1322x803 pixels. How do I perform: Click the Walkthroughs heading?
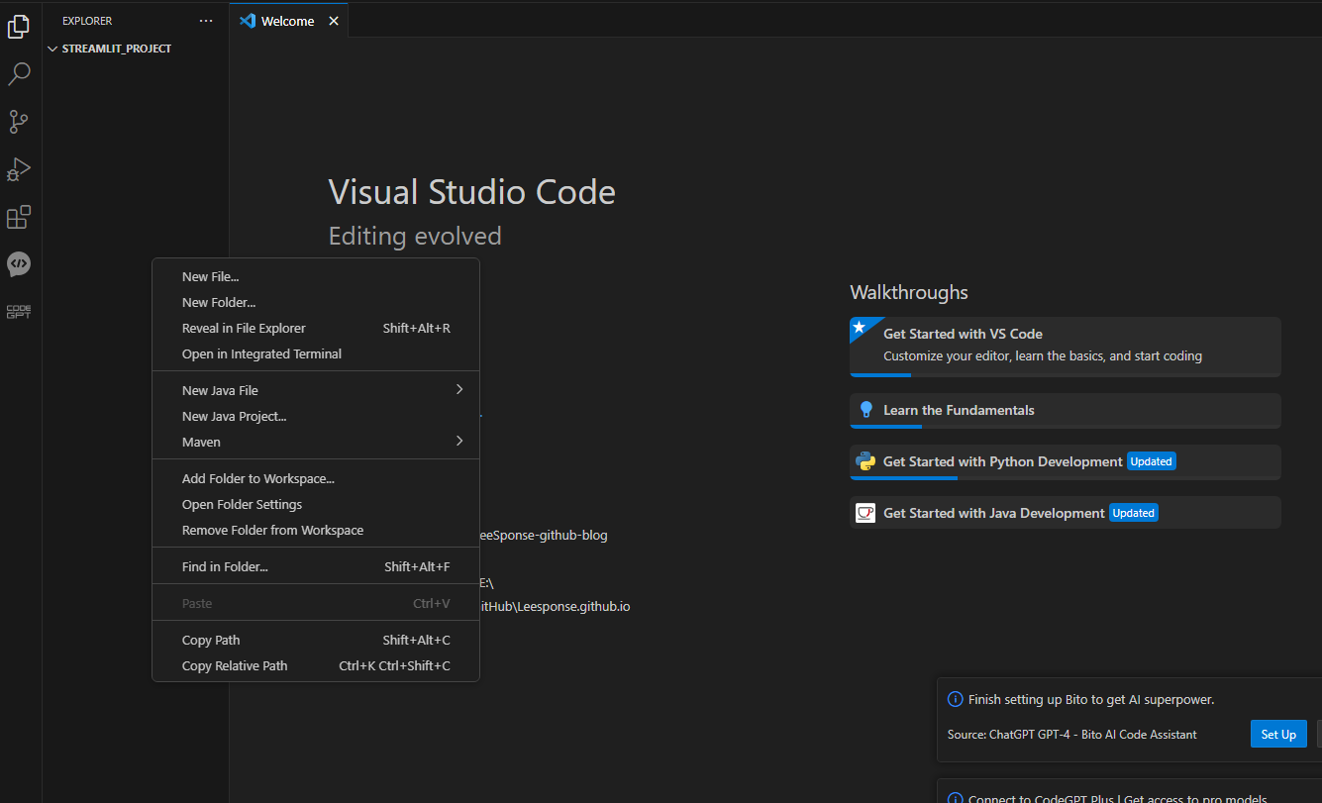pos(909,293)
